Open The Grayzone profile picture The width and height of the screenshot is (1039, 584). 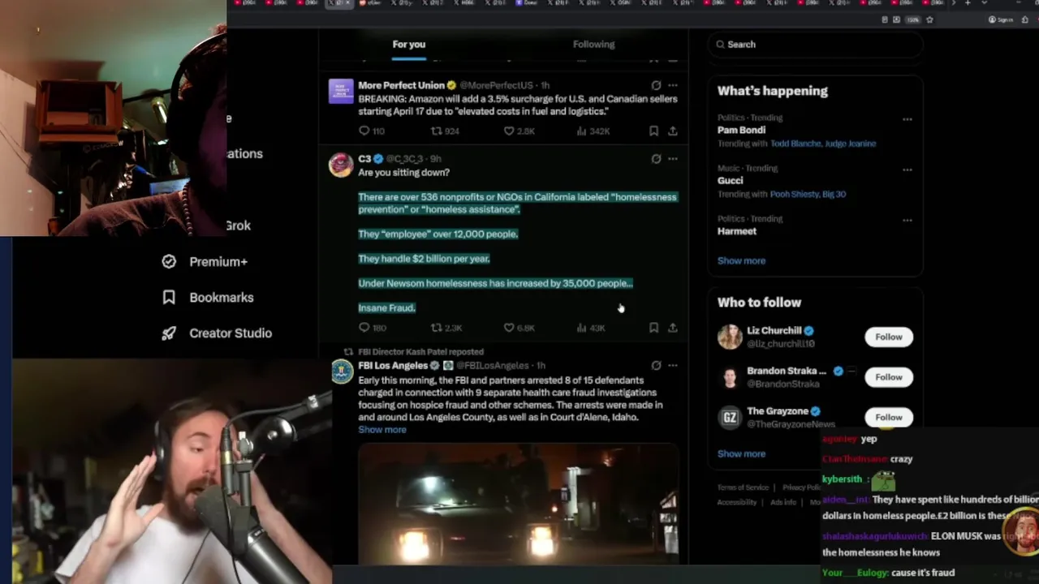(730, 417)
